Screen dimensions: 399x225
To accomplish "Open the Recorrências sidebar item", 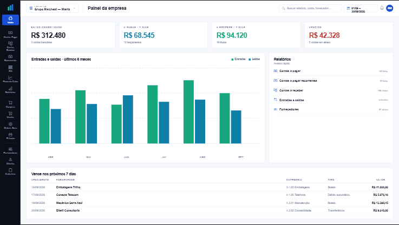I will click(x=10, y=58).
